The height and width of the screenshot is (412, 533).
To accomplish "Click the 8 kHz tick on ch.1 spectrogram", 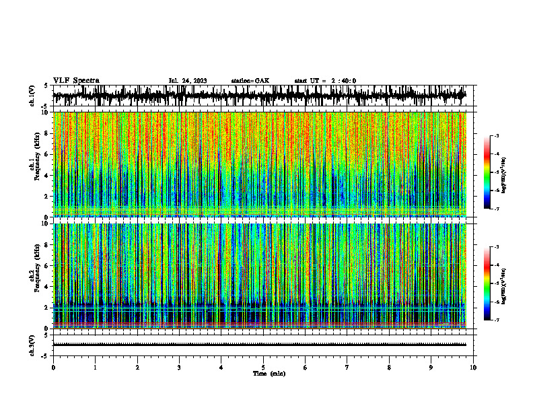I will 48,133.
